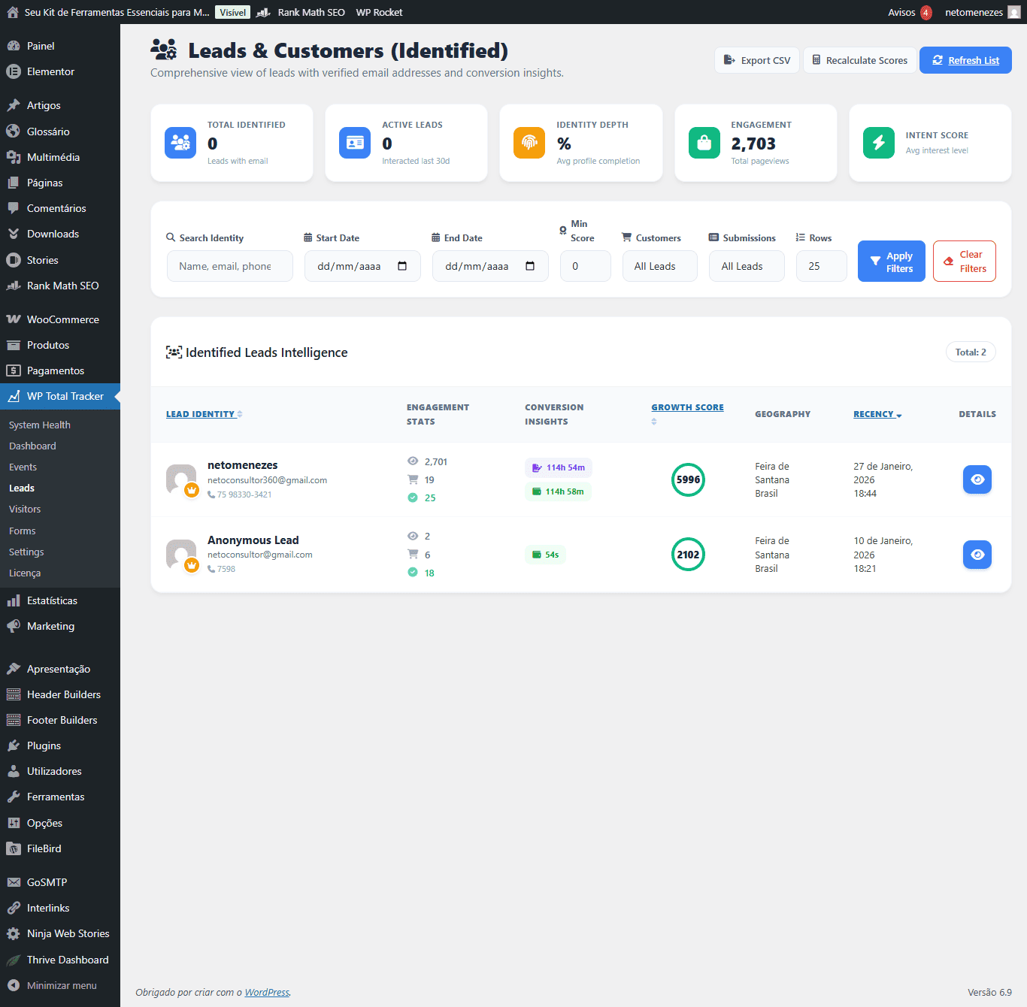View details eye button for netomenezes
The height and width of the screenshot is (1007, 1027).
pos(977,479)
